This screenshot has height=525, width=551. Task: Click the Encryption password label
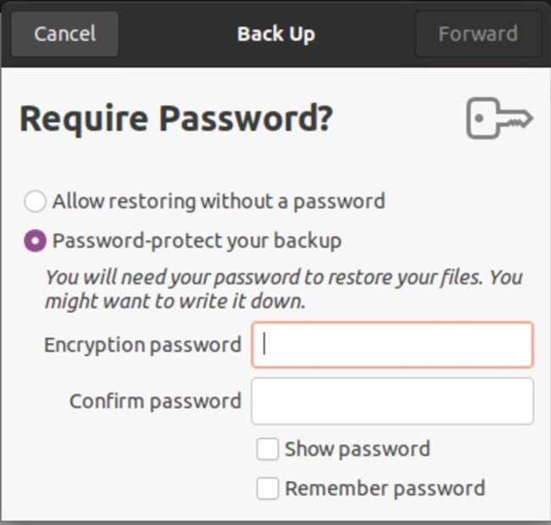click(x=142, y=345)
